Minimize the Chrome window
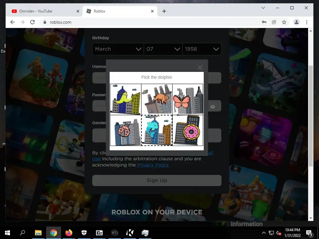This screenshot has width=319, height=239. 278,8
